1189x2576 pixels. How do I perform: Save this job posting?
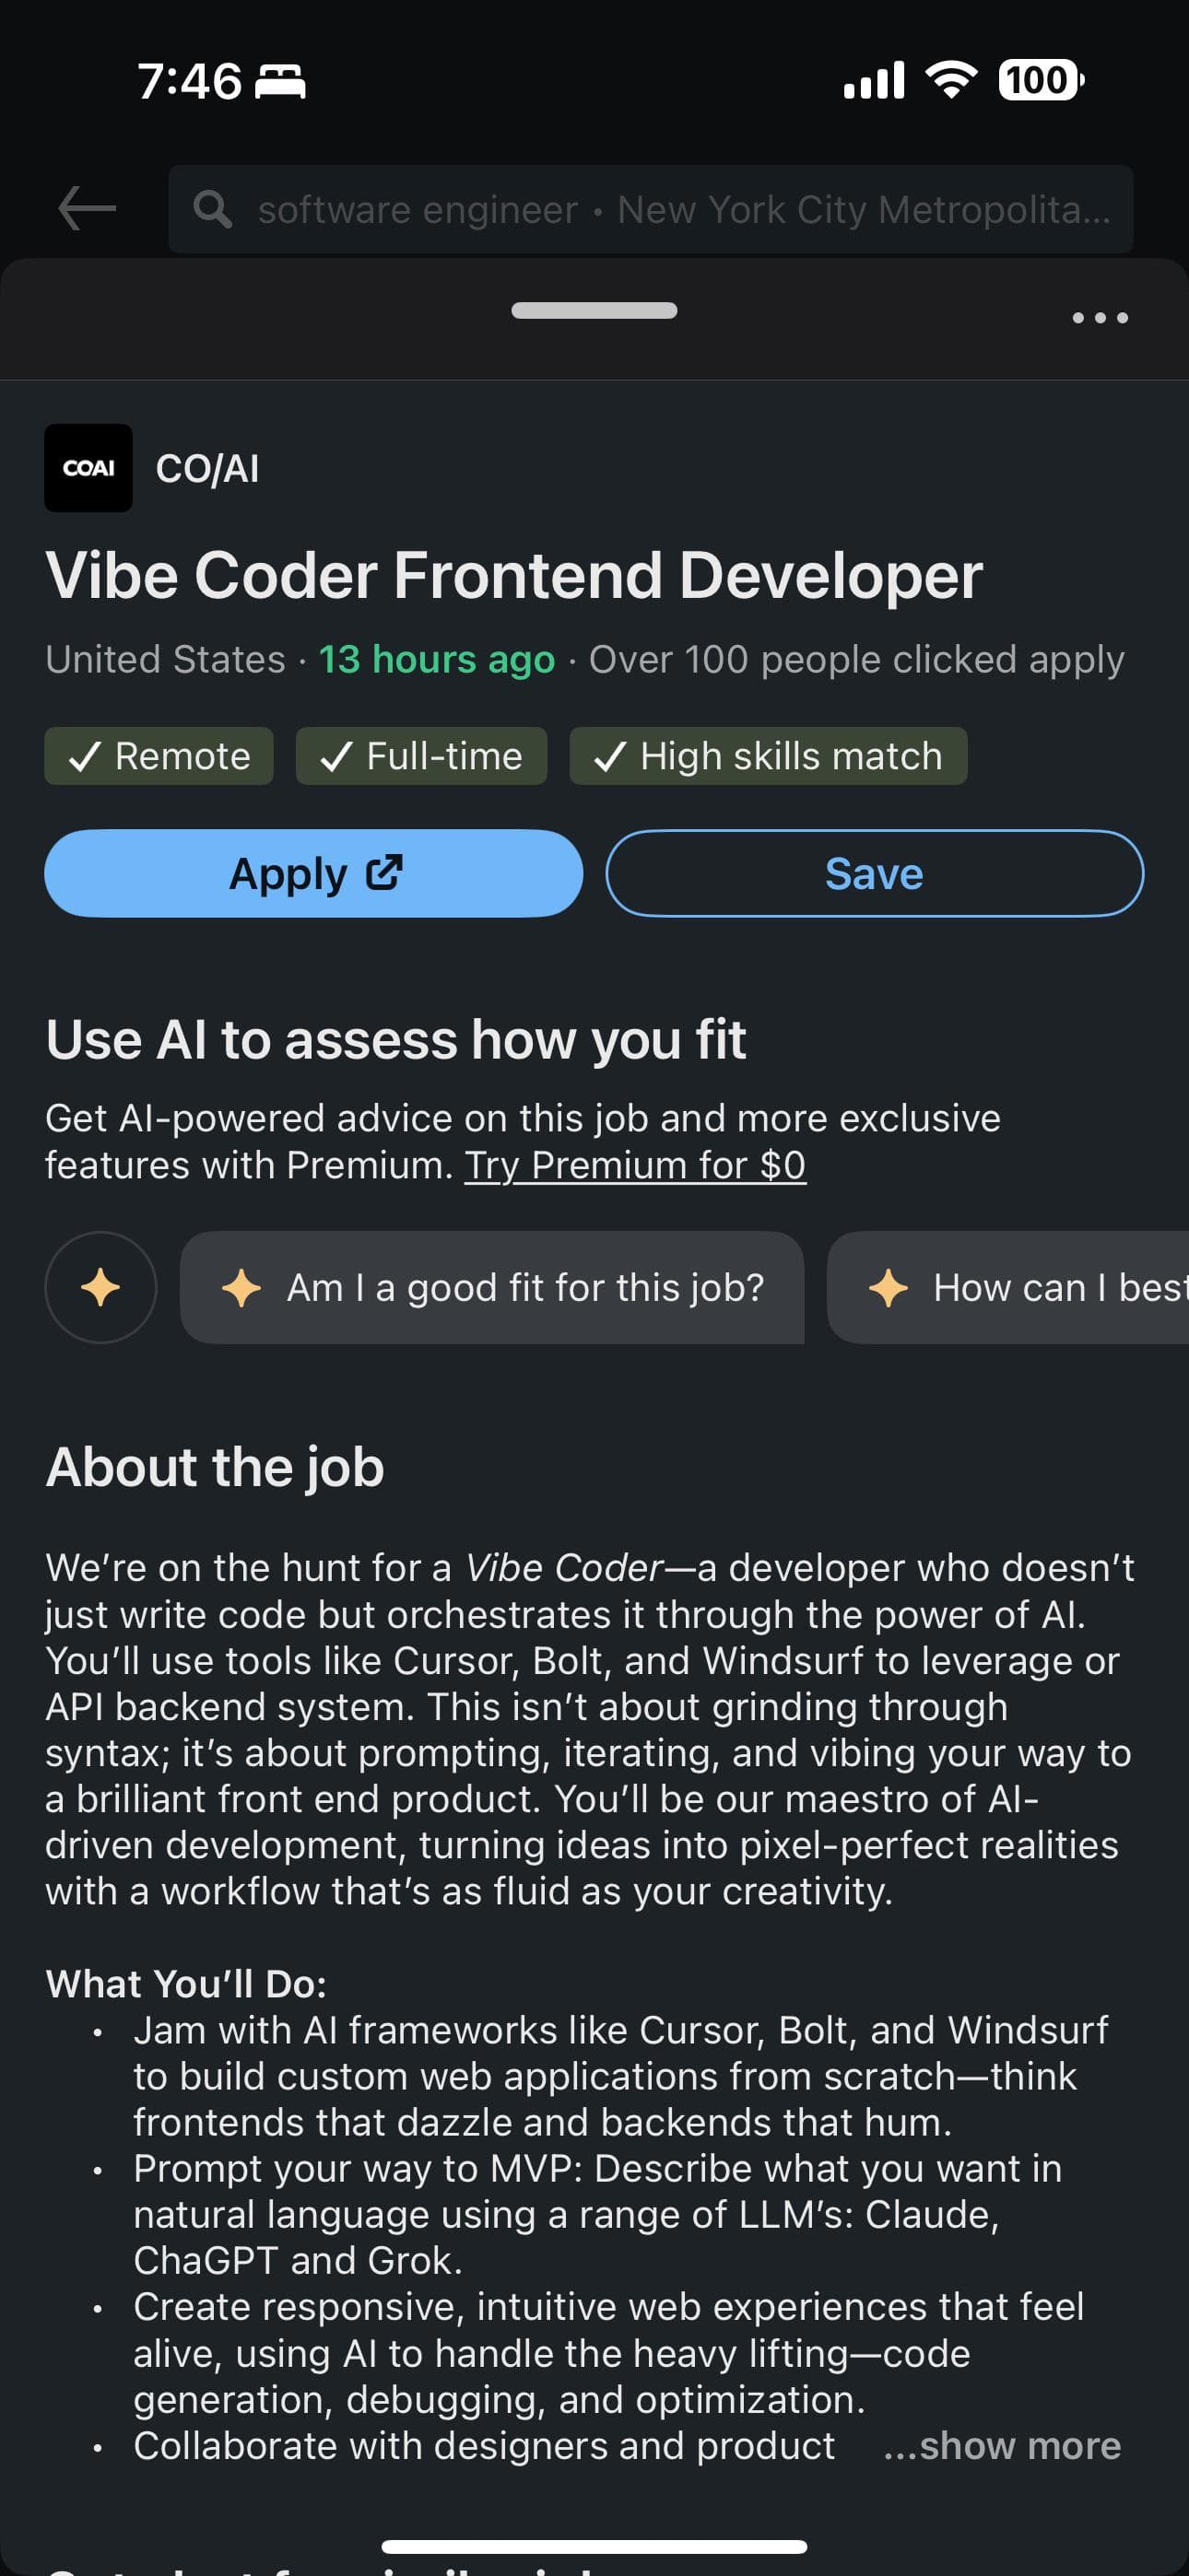[874, 873]
